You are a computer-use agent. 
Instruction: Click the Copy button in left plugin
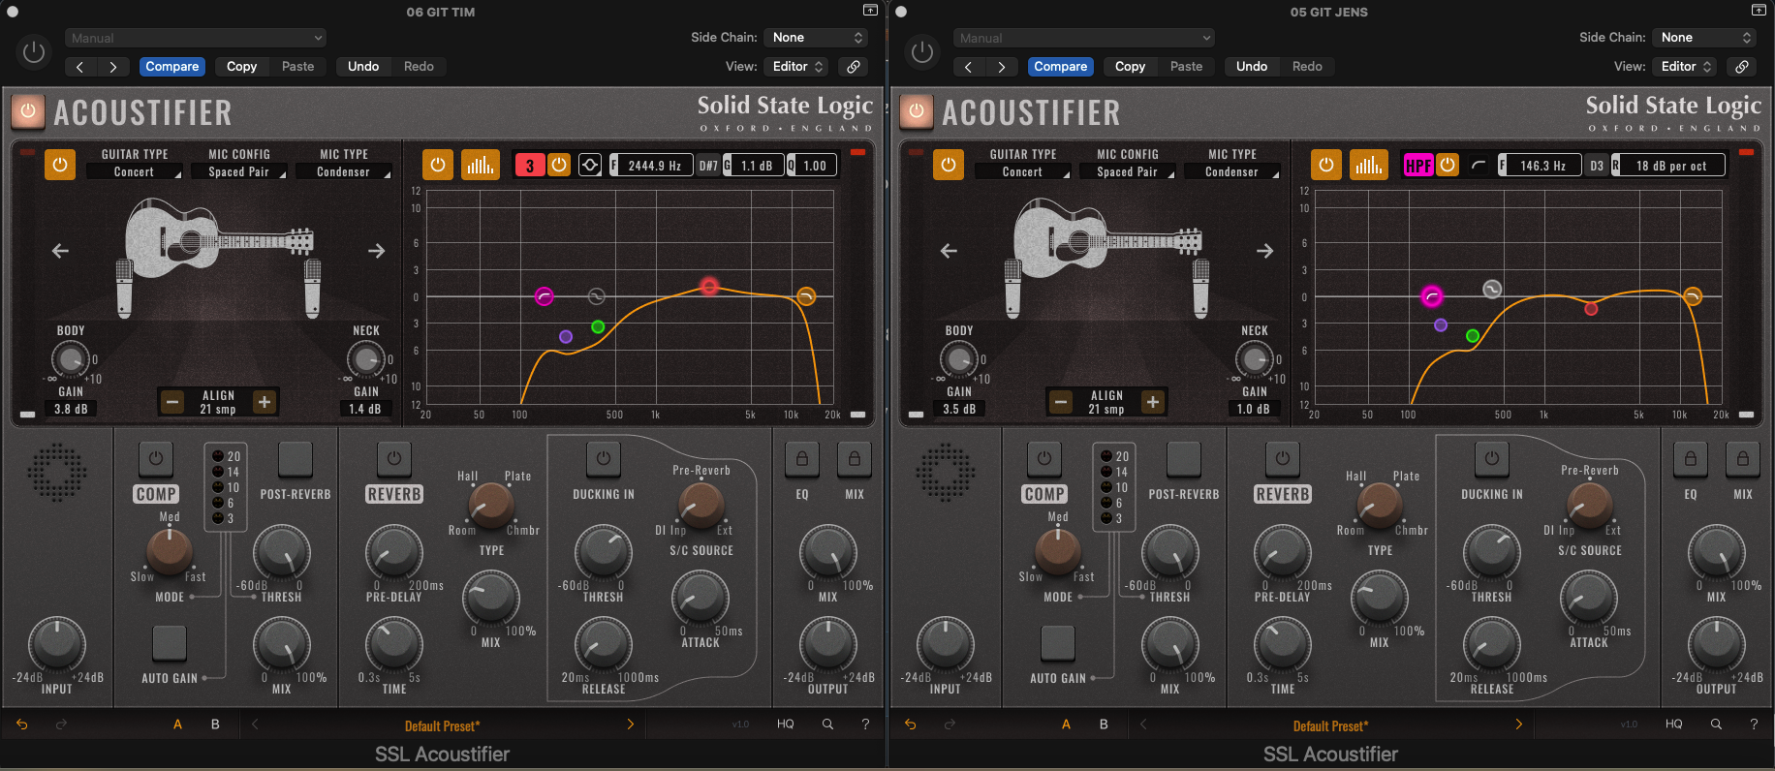(x=241, y=67)
